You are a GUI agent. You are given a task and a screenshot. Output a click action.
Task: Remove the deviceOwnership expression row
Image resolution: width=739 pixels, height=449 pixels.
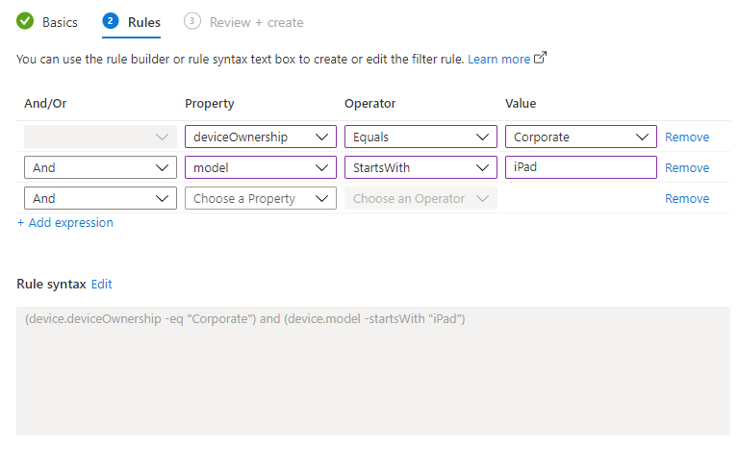[x=687, y=137]
